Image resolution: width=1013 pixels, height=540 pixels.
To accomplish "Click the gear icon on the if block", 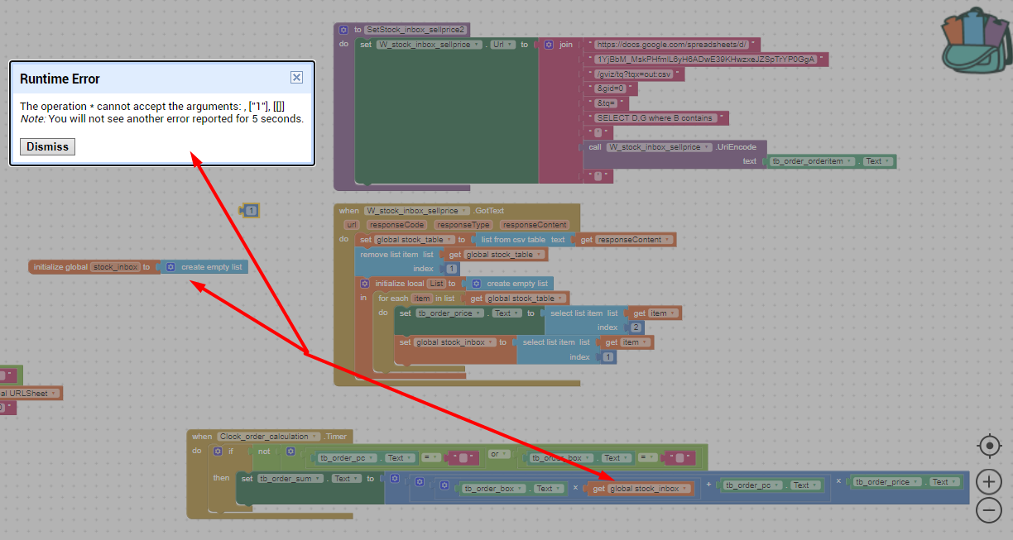I will coord(218,452).
